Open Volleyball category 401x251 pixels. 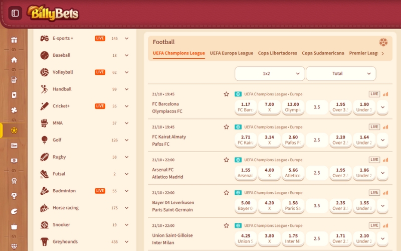click(85, 72)
